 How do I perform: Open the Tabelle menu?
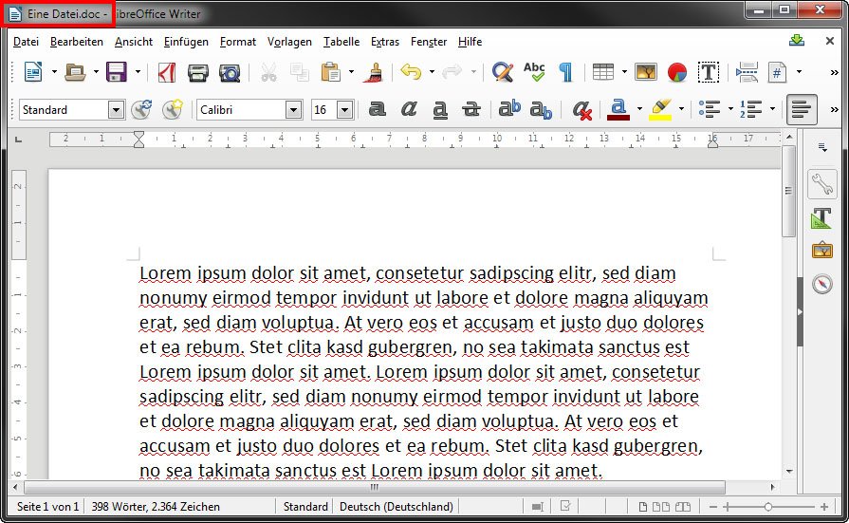tap(341, 42)
